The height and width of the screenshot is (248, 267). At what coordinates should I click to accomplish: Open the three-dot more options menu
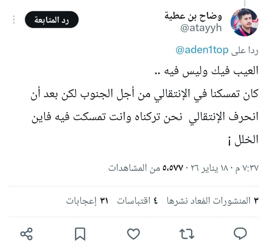point(14,20)
